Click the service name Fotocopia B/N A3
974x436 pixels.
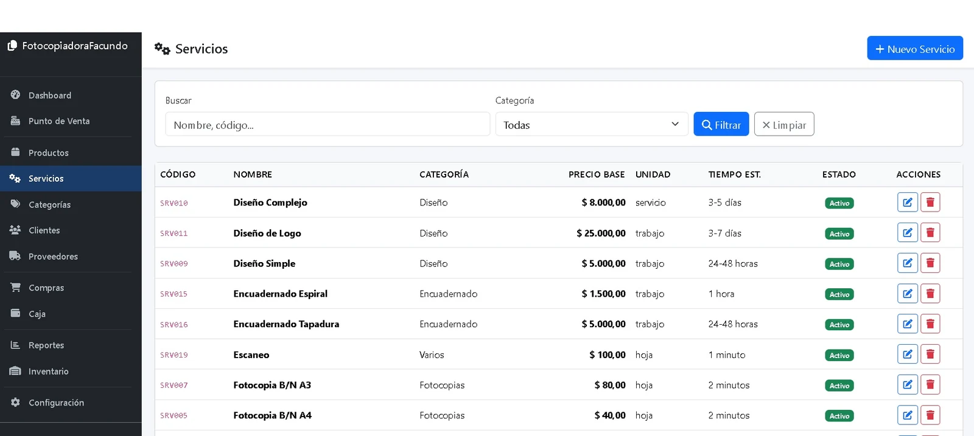tap(272, 385)
